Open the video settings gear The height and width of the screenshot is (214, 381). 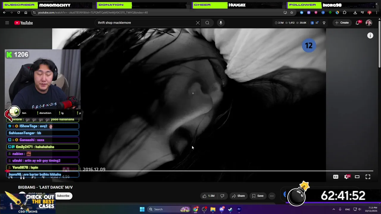click(x=346, y=177)
